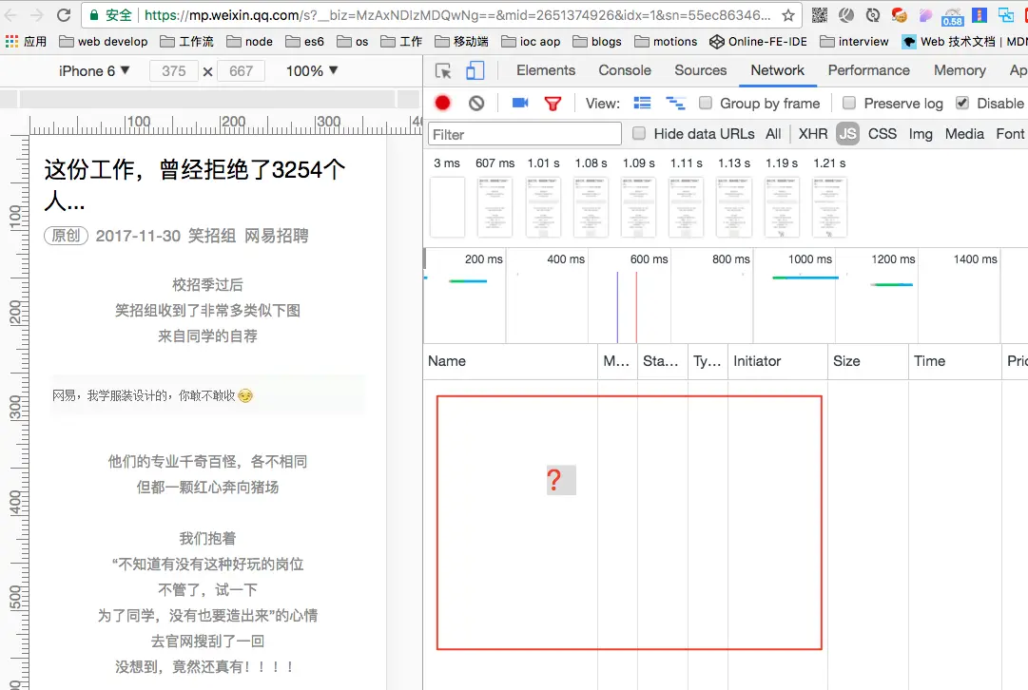Viewport: 1028px width, 690px height.
Task: Select the 3 ms filmstrip screenshot
Action: [447, 207]
